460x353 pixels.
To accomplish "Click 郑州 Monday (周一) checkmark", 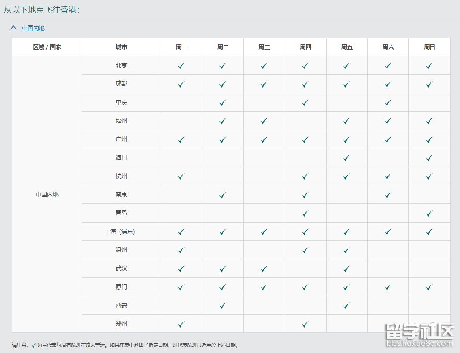I will (181, 324).
